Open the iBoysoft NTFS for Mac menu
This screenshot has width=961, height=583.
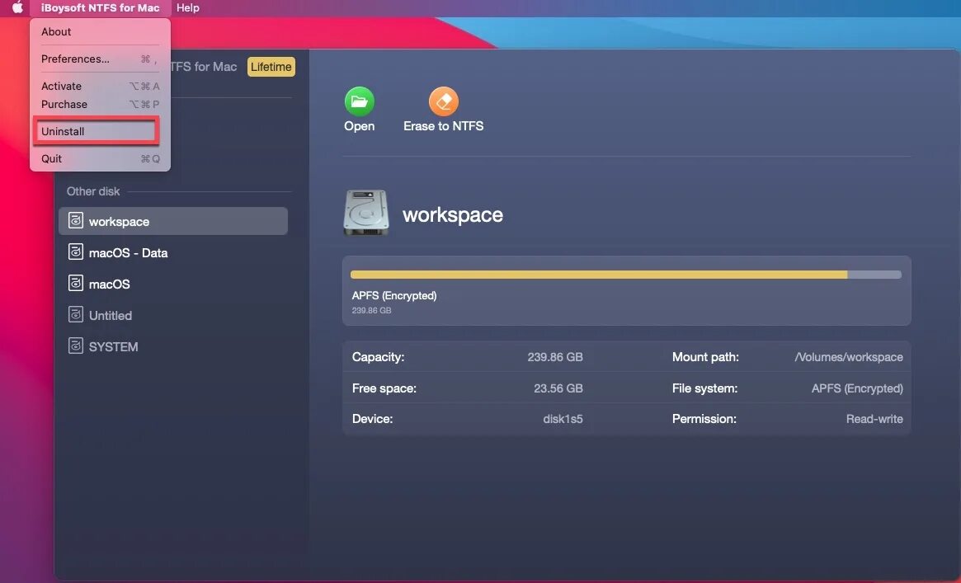(100, 8)
